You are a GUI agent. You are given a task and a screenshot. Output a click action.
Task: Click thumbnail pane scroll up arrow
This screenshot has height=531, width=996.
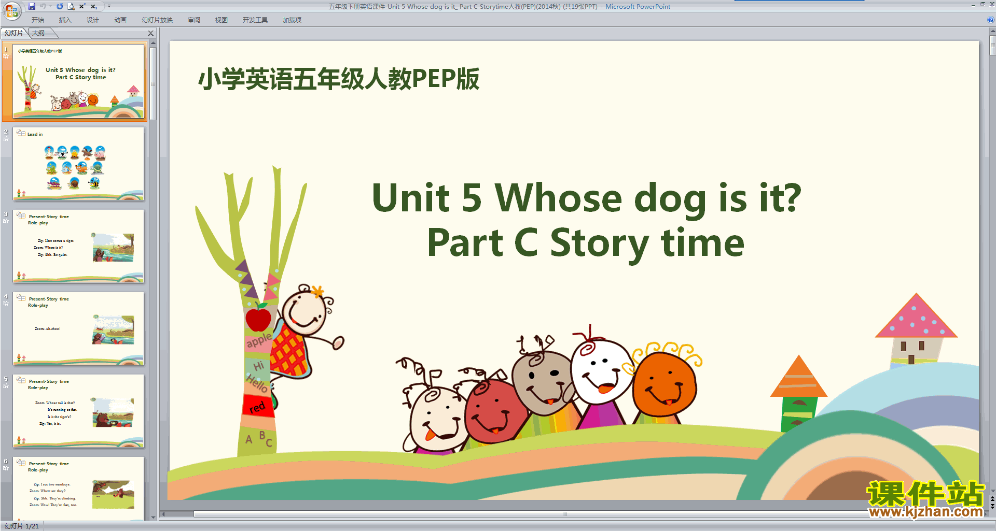153,44
